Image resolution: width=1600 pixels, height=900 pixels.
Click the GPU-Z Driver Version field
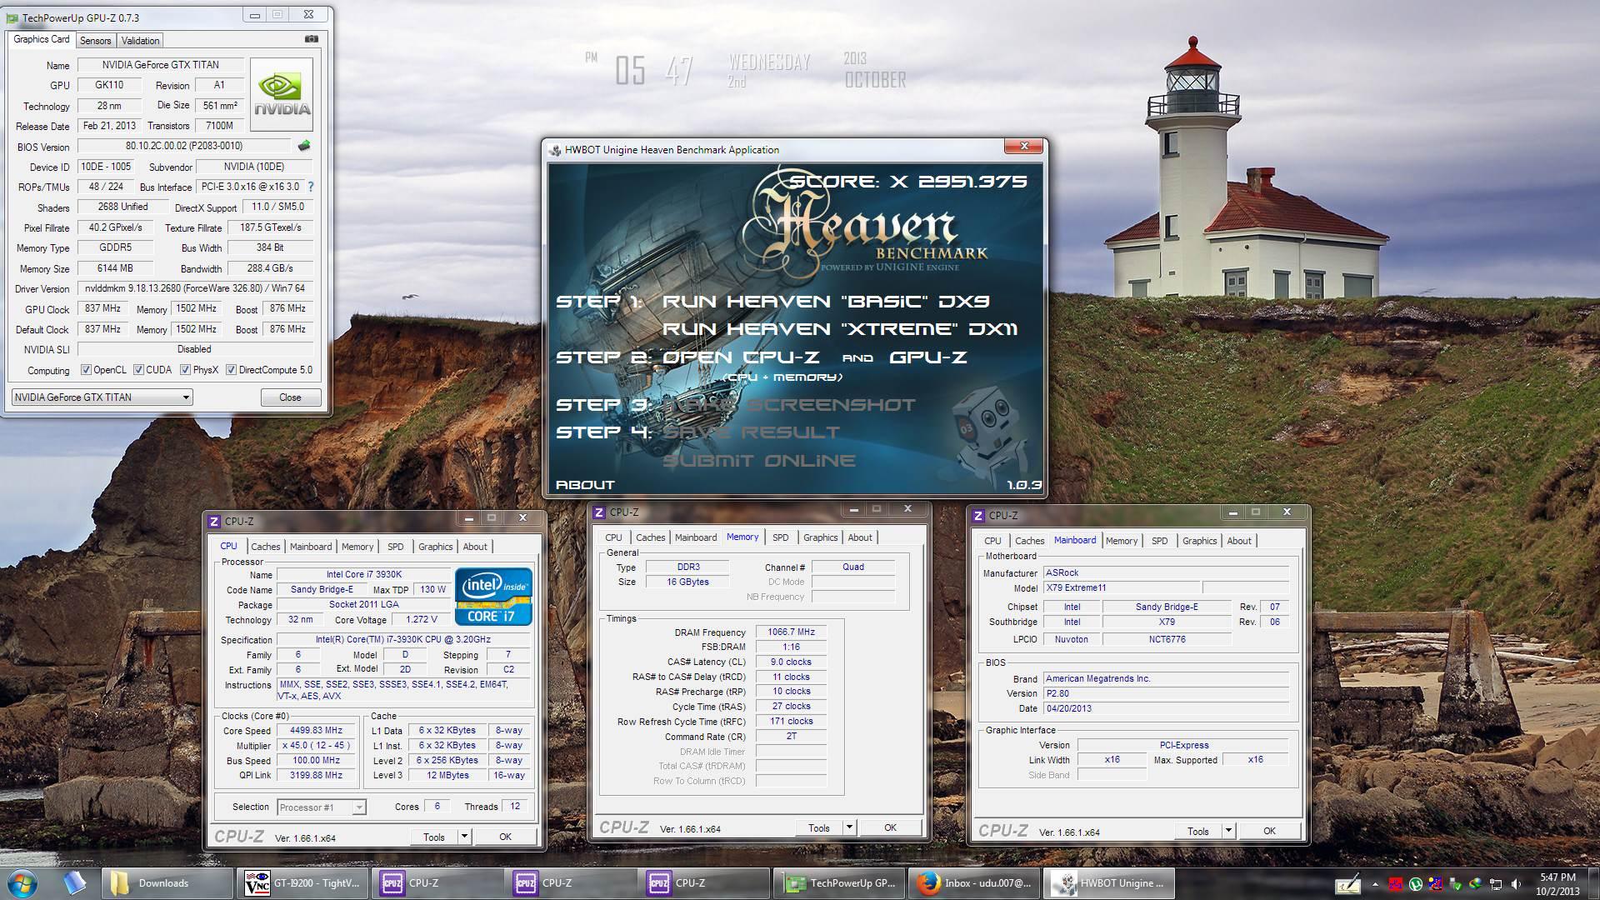click(x=195, y=288)
